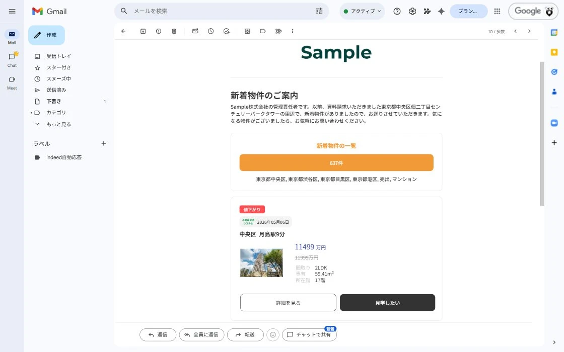
Task: Create a new label with the plus
Action: point(104,144)
